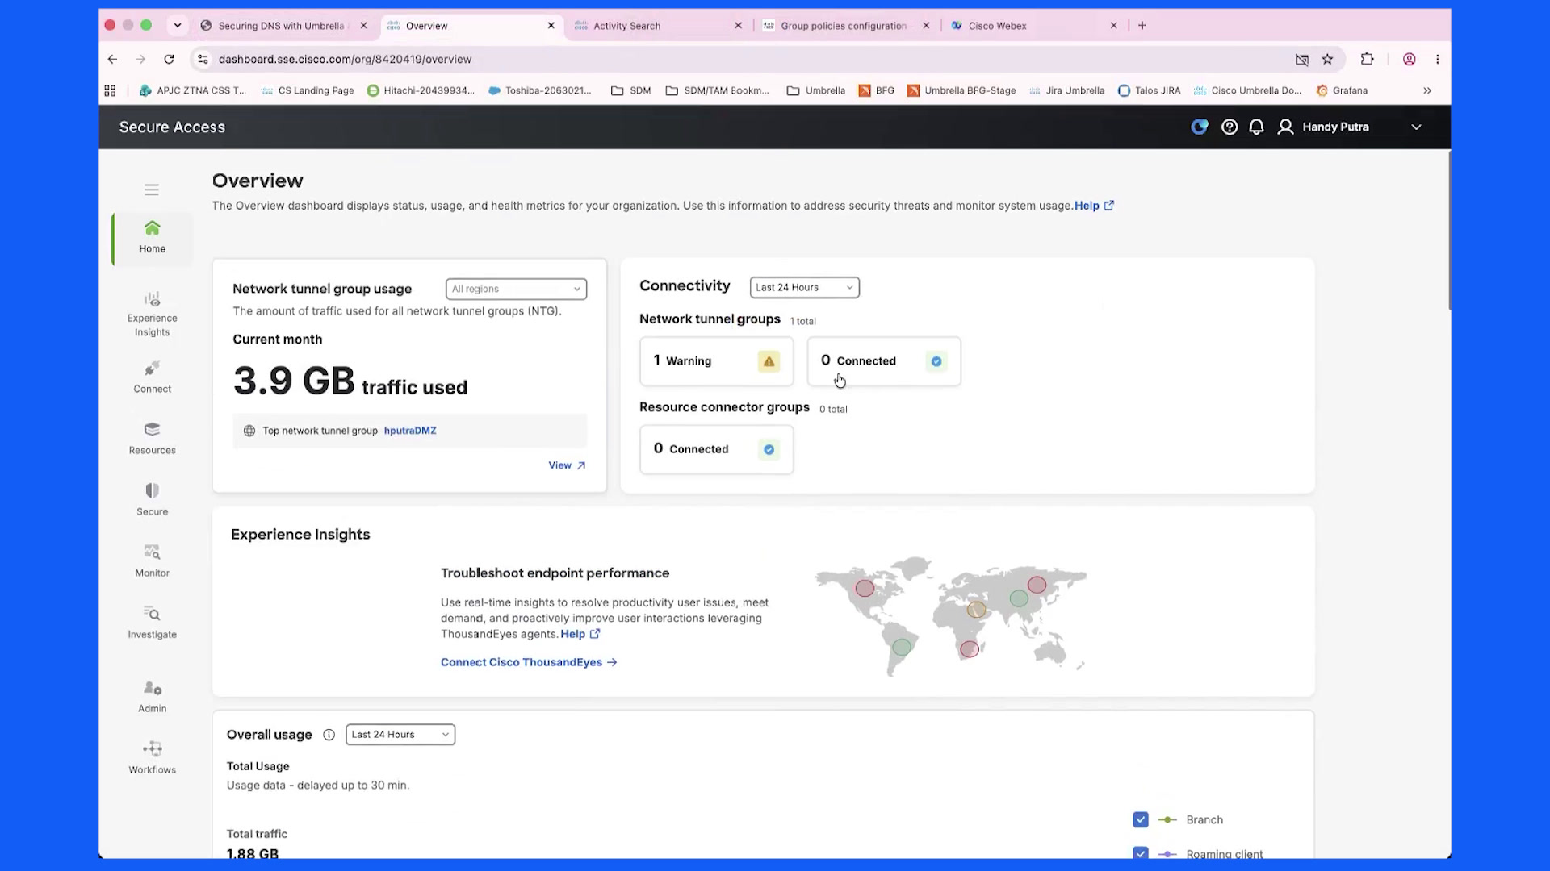Bookmark this page with the star icon
Viewport: 1550px width, 871px height.
click(x=1327, y=59)
